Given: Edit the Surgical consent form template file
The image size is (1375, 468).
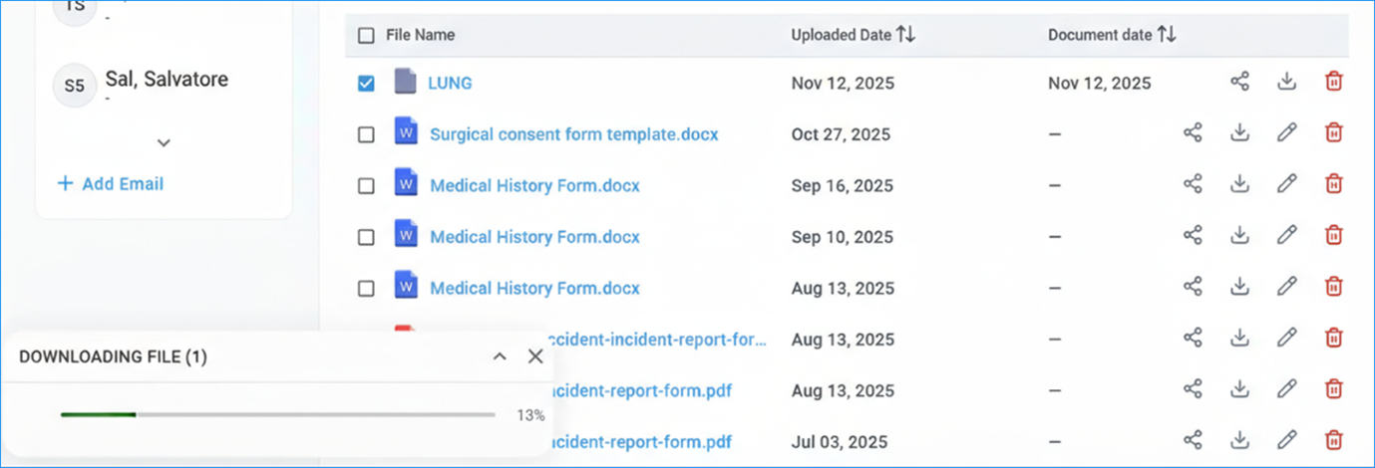Looking at the screenshot, I should point(1287,133).
